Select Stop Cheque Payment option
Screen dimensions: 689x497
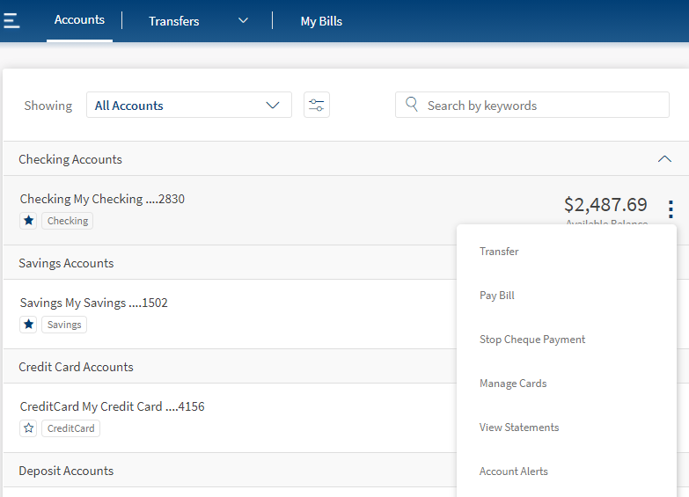(x=531, y=340)
